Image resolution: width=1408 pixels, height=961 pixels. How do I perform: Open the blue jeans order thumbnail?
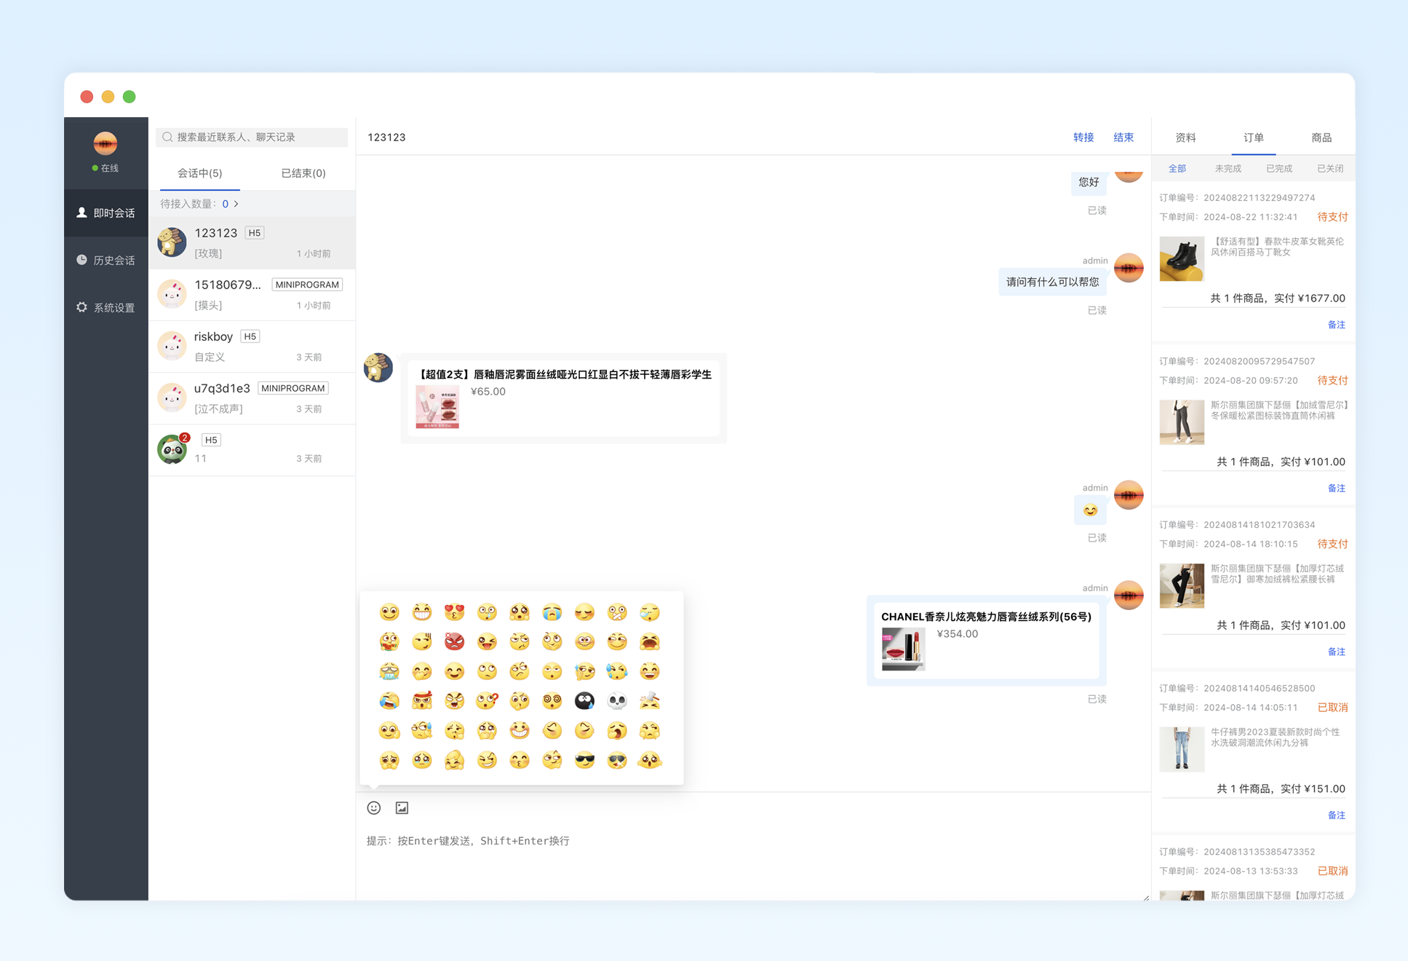point(1181,749)
